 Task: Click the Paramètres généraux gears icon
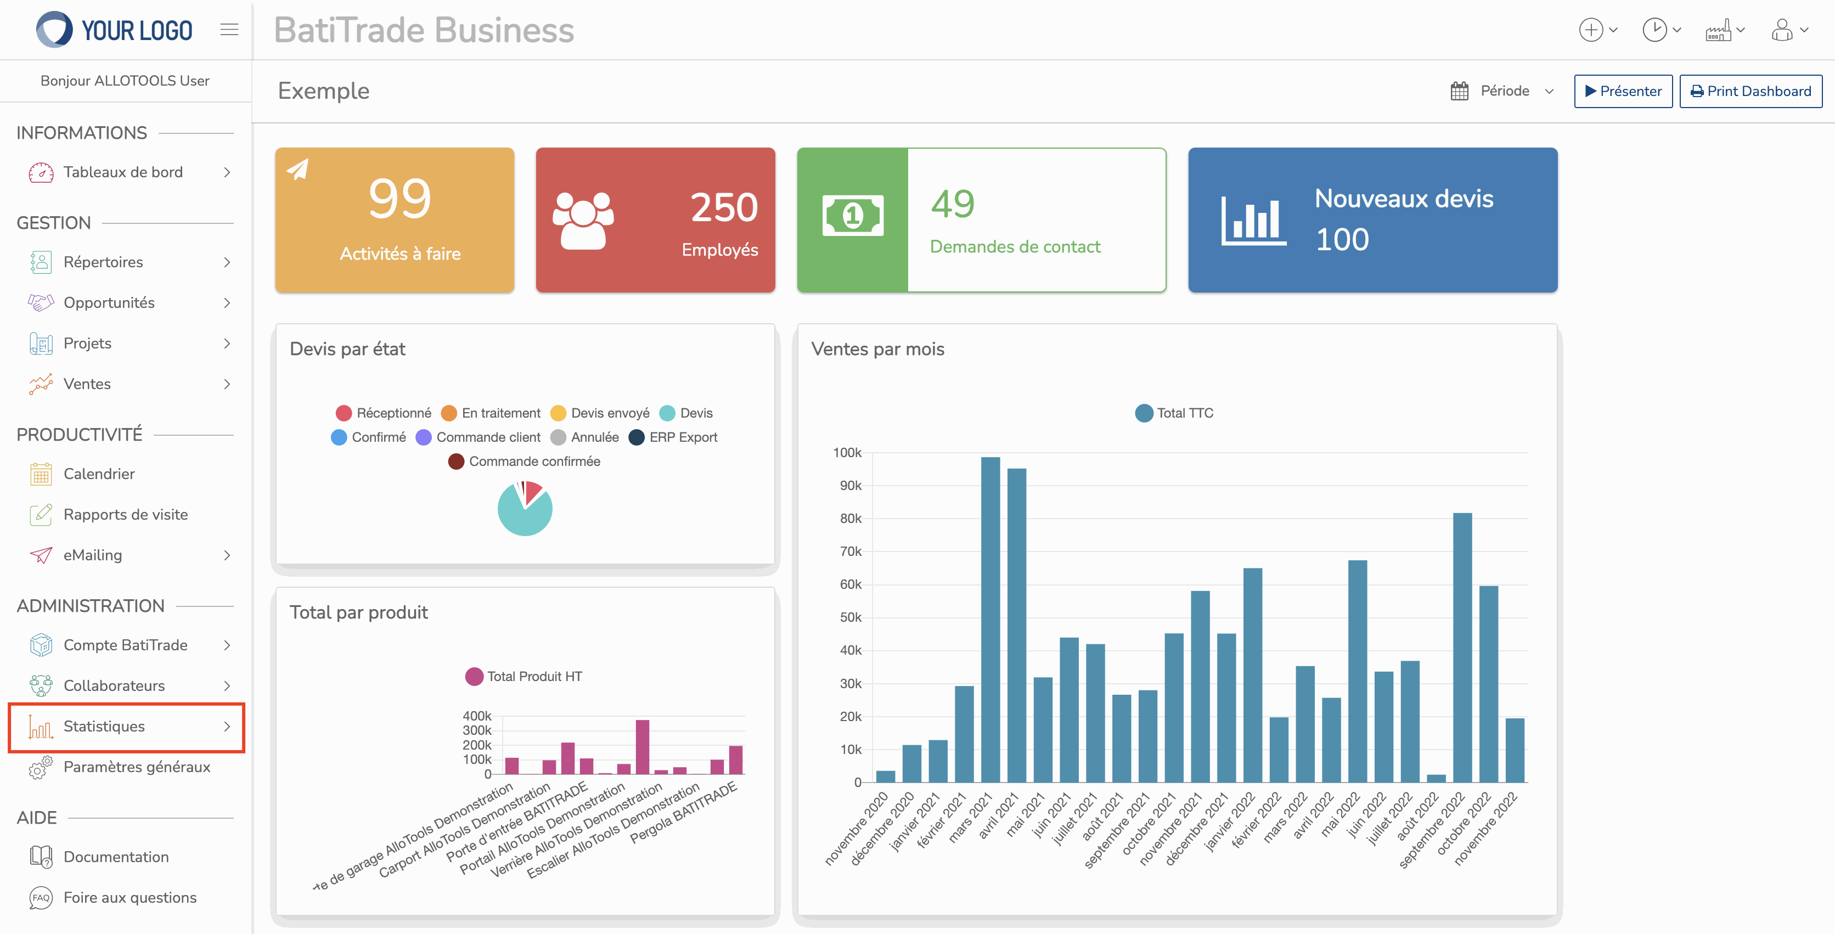(41, 767)
